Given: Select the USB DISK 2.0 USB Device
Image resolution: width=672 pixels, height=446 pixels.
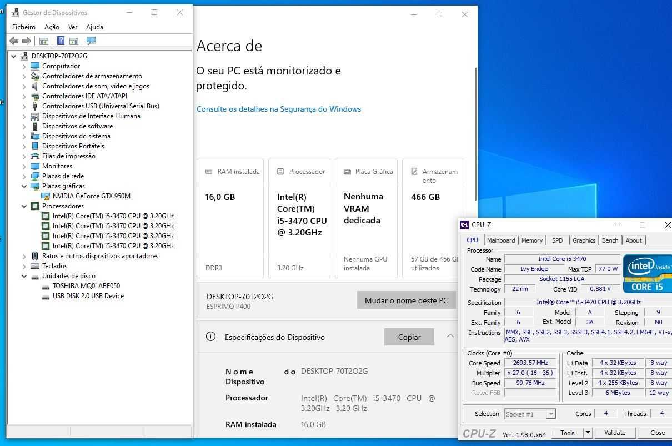Looking at the screenshot, I should [x=88, y=296].
